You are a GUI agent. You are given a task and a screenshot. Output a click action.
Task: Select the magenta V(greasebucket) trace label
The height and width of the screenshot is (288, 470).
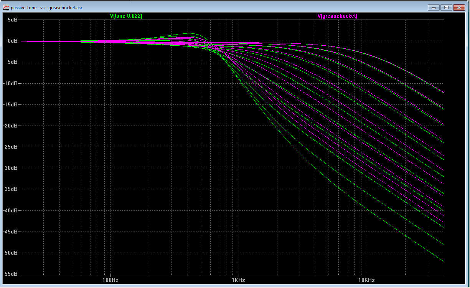[x=337, y=16]
